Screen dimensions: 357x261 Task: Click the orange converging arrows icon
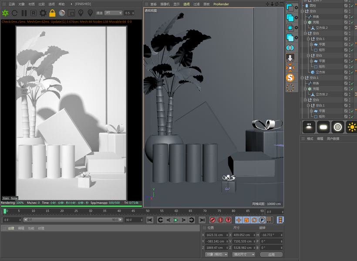coord(290,68)
